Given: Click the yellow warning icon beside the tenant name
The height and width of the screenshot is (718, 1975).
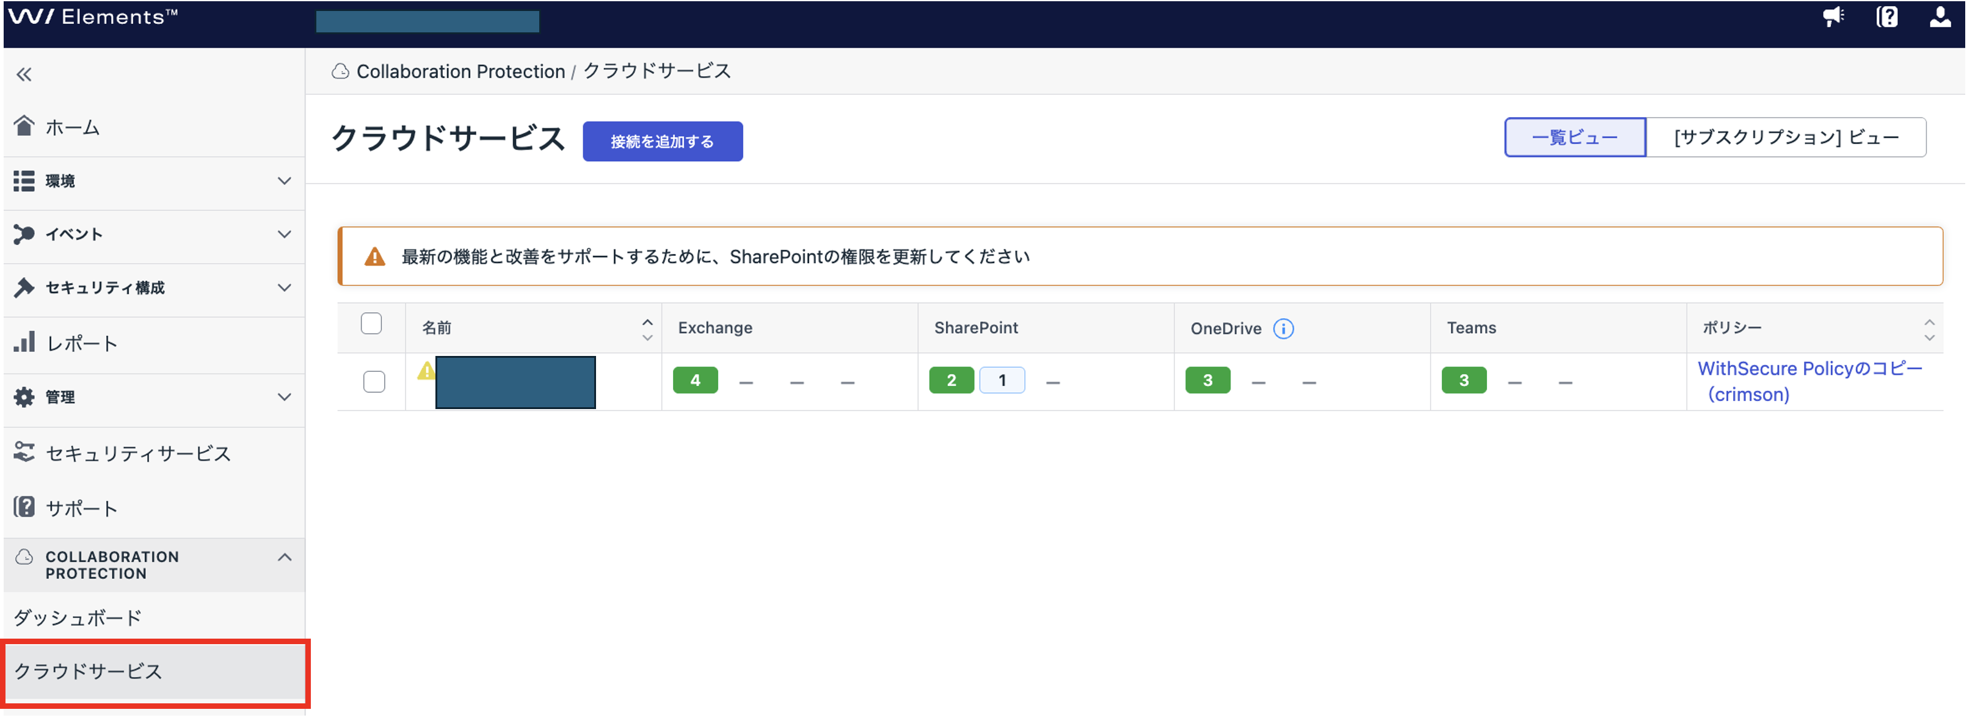Looking at the screenshot, I should (426, 371).
